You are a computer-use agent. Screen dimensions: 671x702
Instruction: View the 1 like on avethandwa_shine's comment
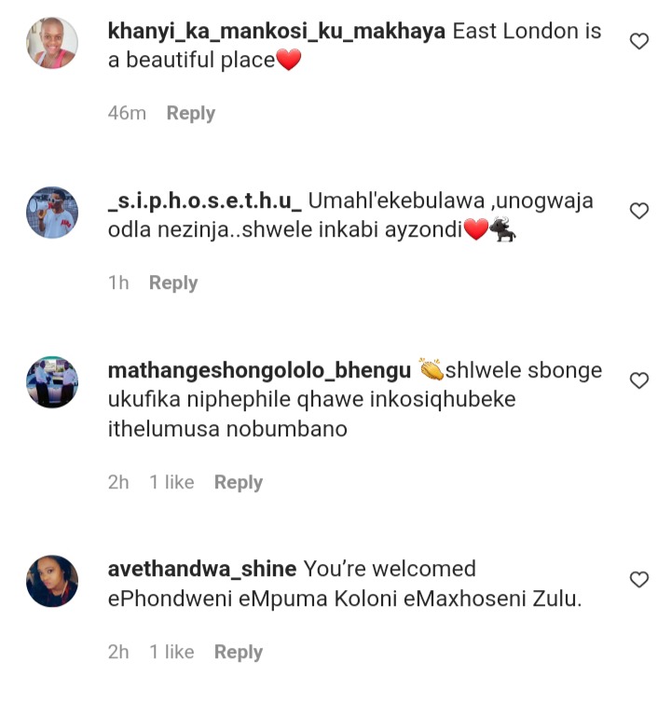click(171, 652)
